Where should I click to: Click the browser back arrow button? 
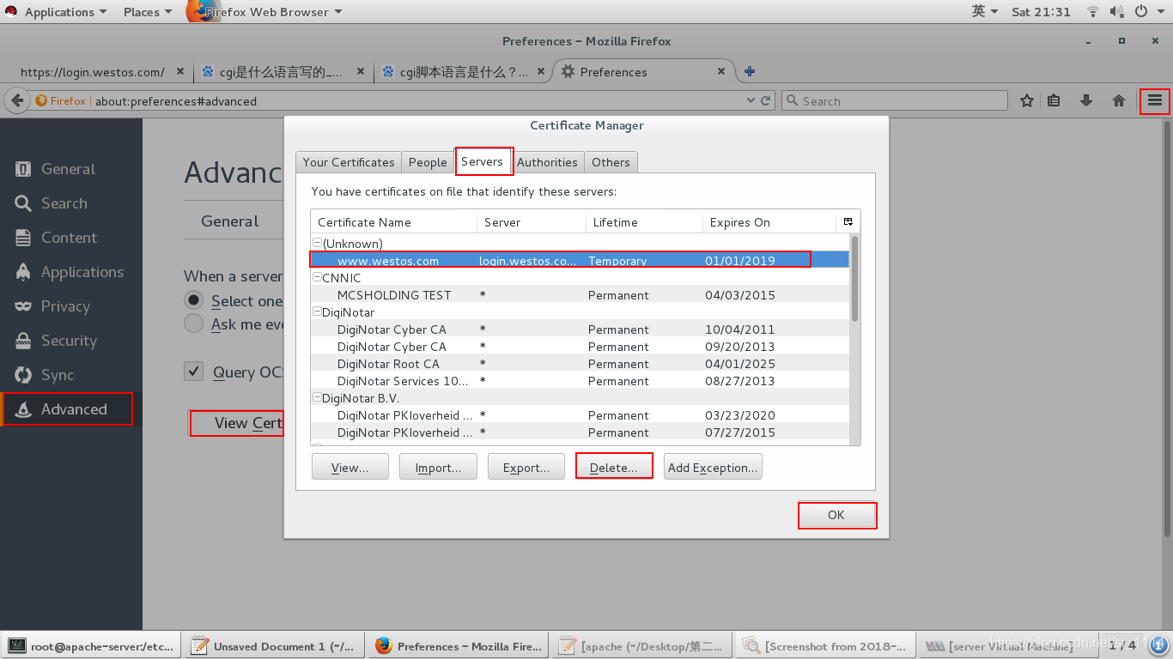click(x=16, y=100)
